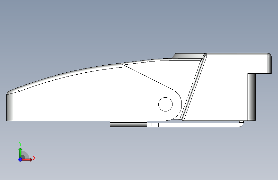Click the red X axis arrow of the triad

coord(27,160)
